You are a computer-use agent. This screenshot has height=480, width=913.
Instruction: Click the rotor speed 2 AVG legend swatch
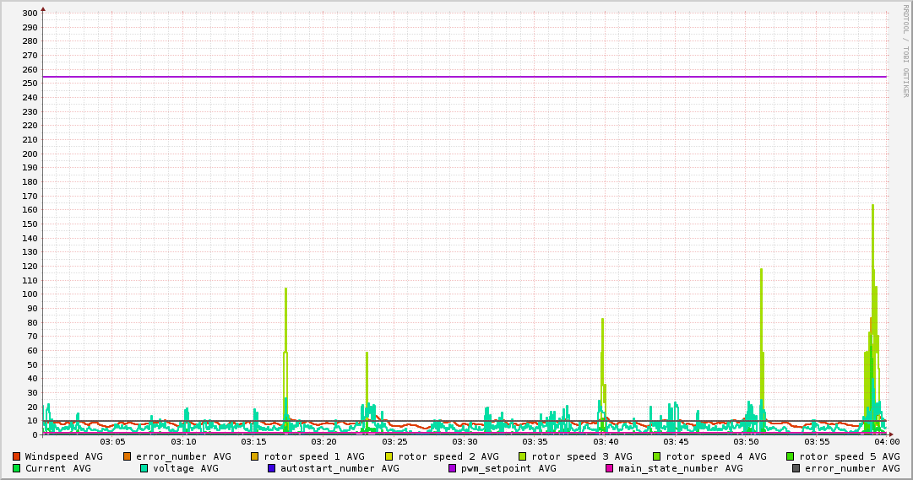click(389, 456)
